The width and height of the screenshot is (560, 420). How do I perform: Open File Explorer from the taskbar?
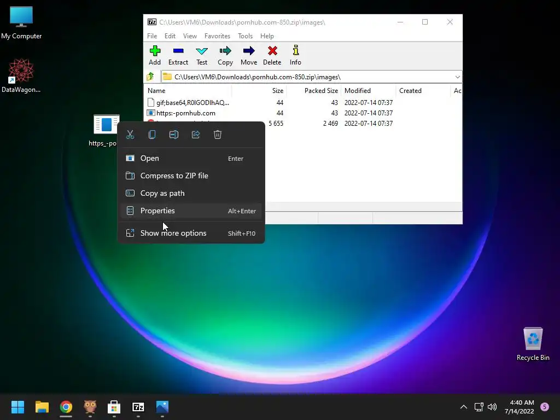coord(42,407)
